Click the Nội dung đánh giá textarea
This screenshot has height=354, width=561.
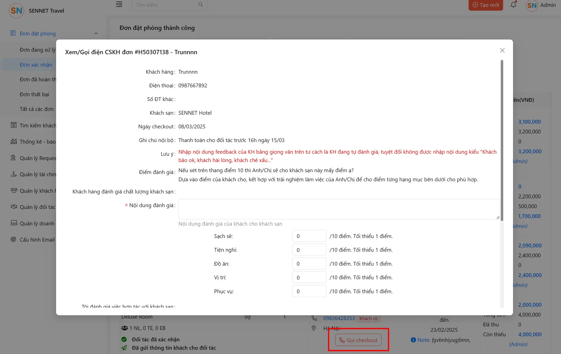pyautogui.click(x=339, y=209)
